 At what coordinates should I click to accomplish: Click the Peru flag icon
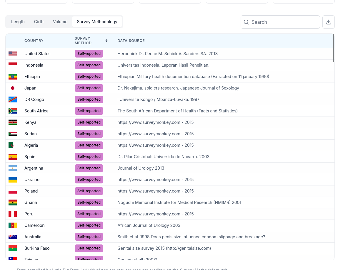(13, 214)
